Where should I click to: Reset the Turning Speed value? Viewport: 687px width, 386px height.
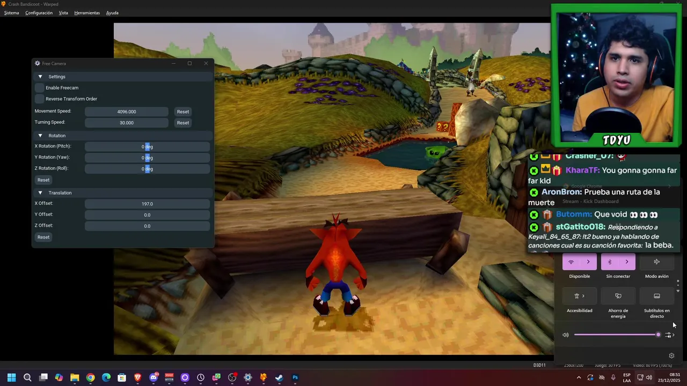click(x=183, y=123)
